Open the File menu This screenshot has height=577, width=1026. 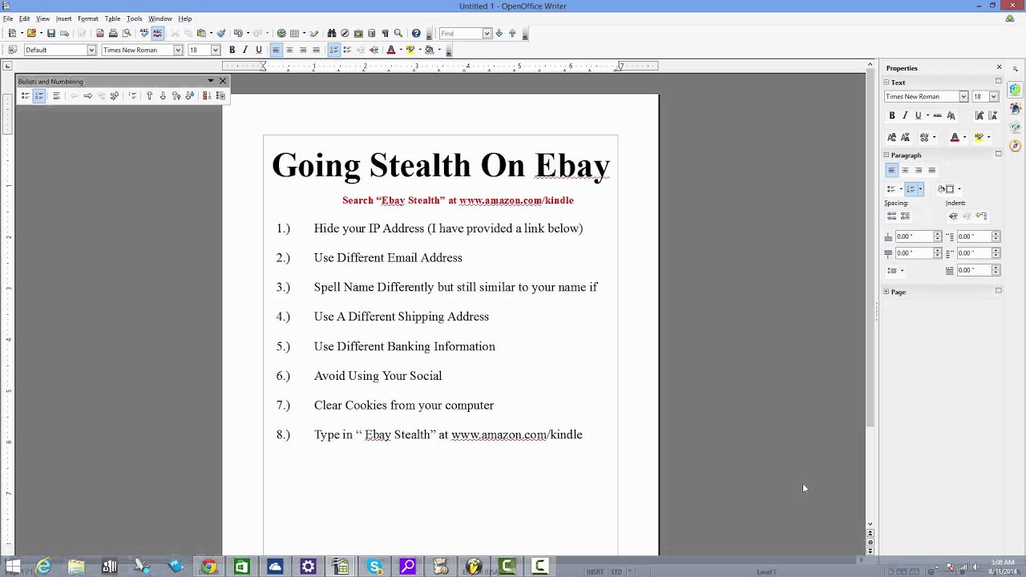pyautogui.click(x=7, y=18)
